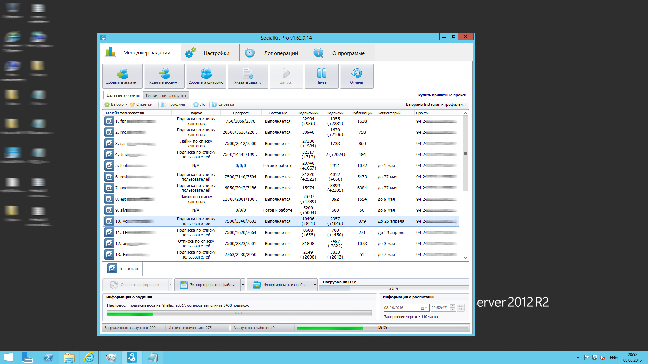Click the Instagram icon of account row 7

coord(109,188)
